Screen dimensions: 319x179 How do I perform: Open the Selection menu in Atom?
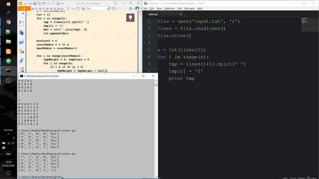tap(169, 8)
